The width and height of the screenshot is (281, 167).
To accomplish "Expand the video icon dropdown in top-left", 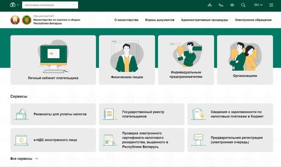I will (x=14, y=5).
